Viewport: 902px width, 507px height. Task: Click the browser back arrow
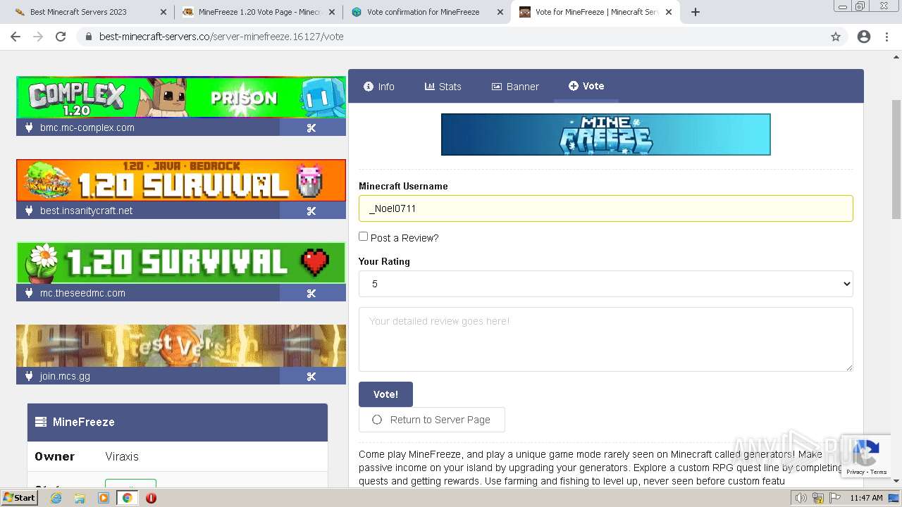(x=16, y=37)
